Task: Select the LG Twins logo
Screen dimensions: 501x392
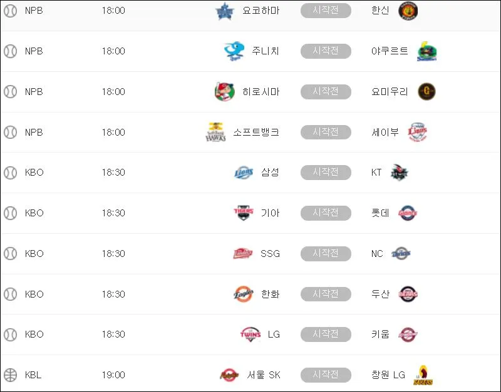Action: click(250, 334)
